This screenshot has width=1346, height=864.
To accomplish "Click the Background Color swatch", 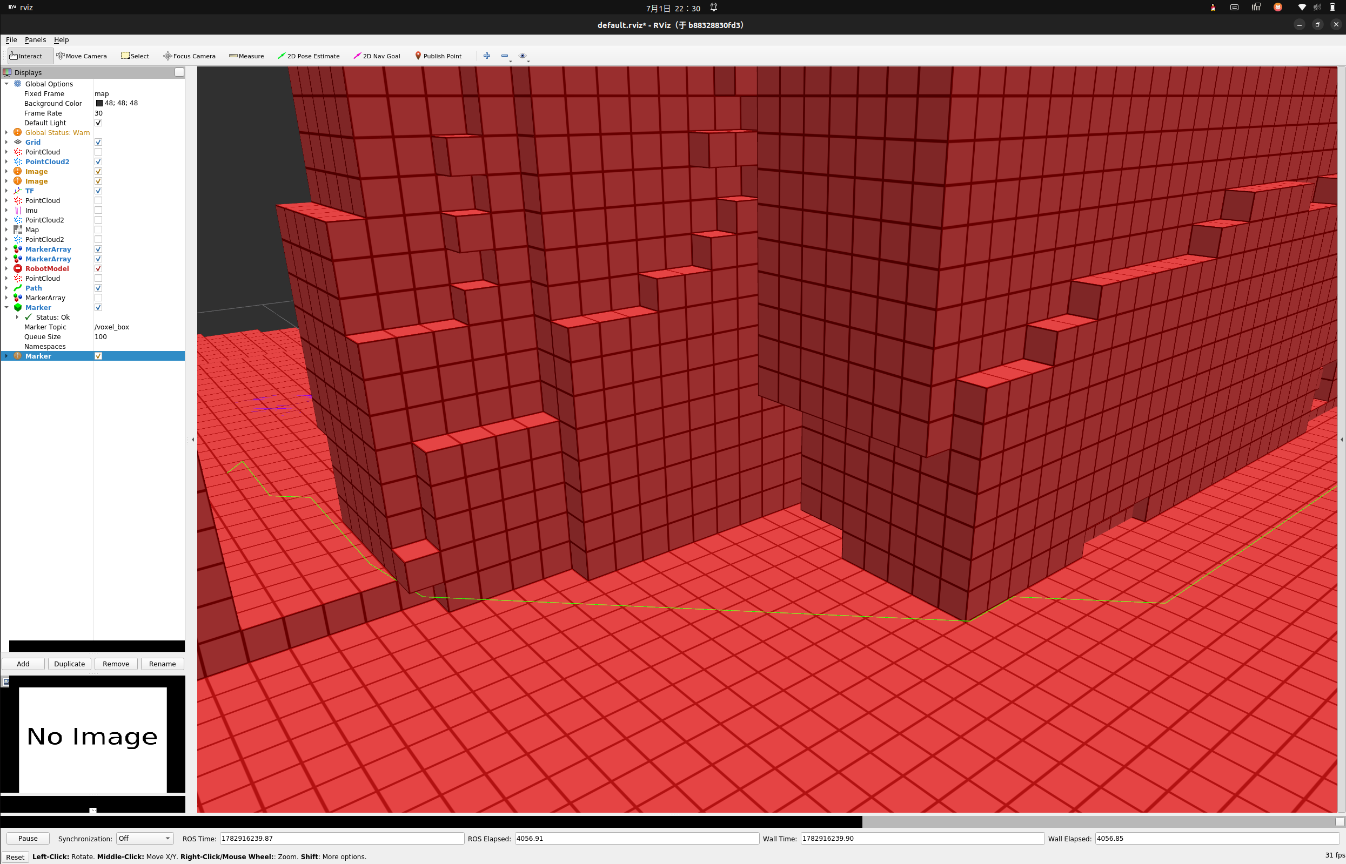I will 99,103.
